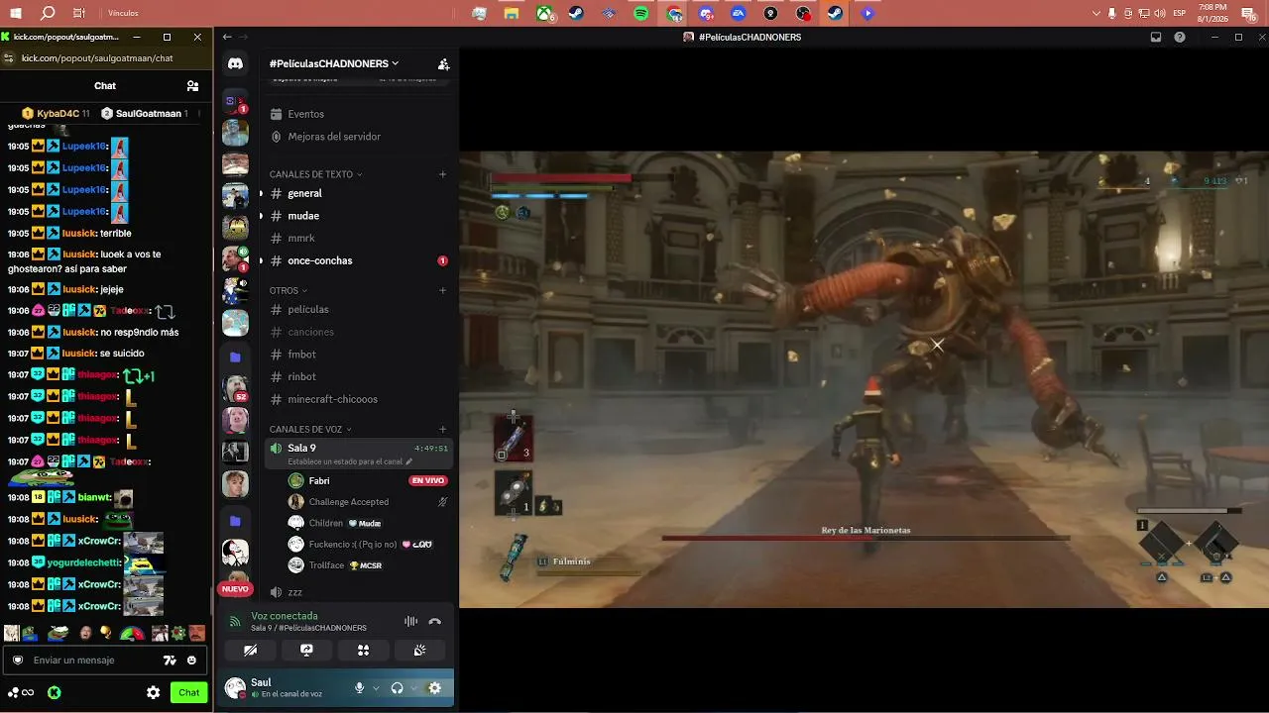The image size is (1269, 713).
Task: Create a new voice channel
Action: click(443, 430)
